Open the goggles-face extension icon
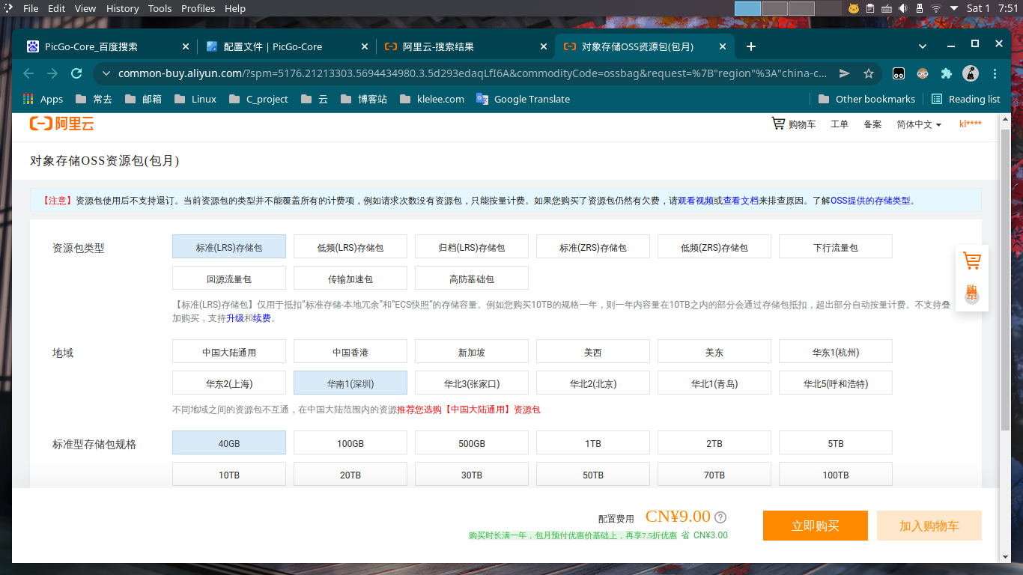 click(x=923, y=73)
